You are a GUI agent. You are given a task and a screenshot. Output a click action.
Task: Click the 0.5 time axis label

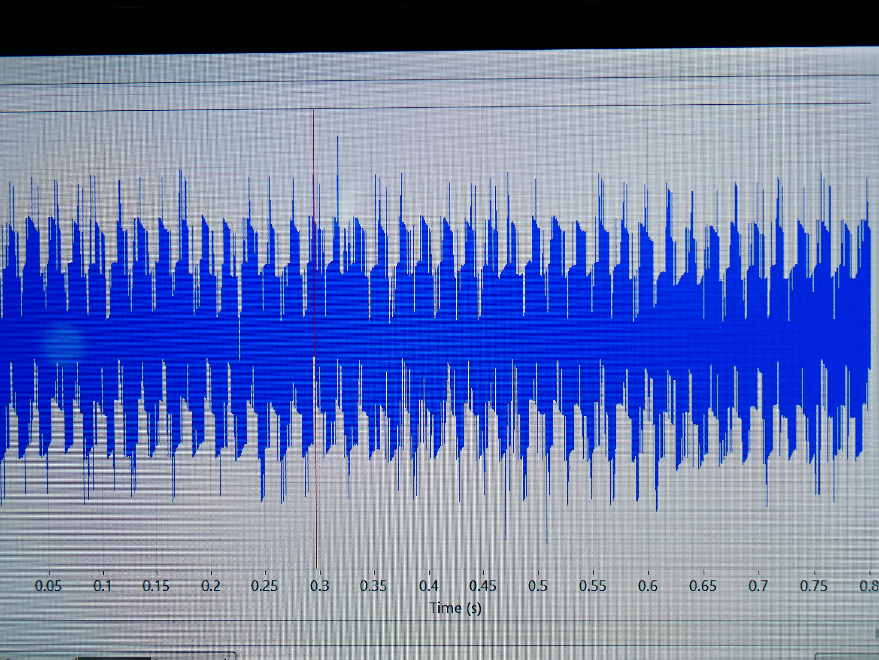(x=538, y=586)
